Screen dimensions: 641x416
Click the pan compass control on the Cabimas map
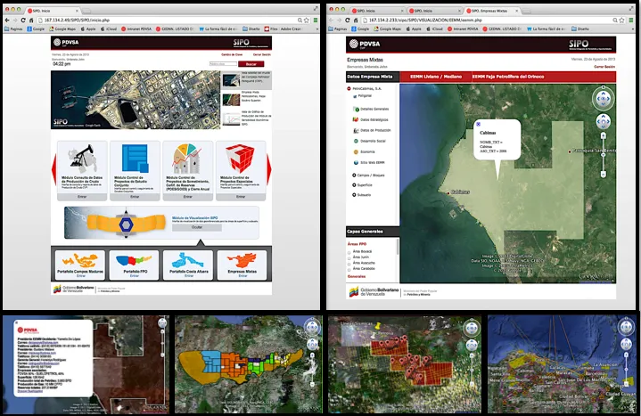point(604,121)
